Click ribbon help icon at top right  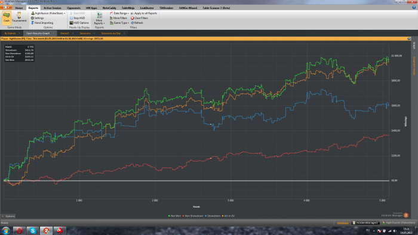tap(414, 8)
